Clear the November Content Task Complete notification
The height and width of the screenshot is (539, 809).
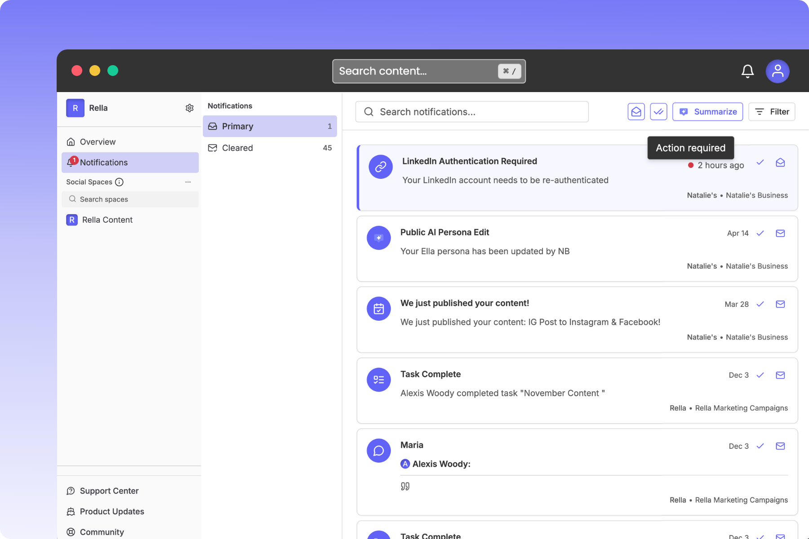[760, 375]
